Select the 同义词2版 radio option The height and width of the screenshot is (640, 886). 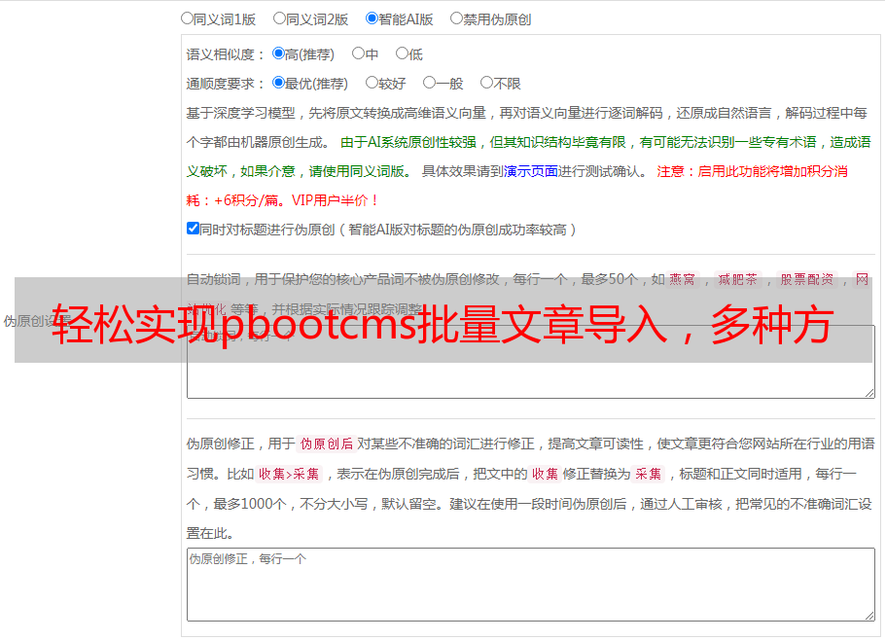(x=279, y=18)
